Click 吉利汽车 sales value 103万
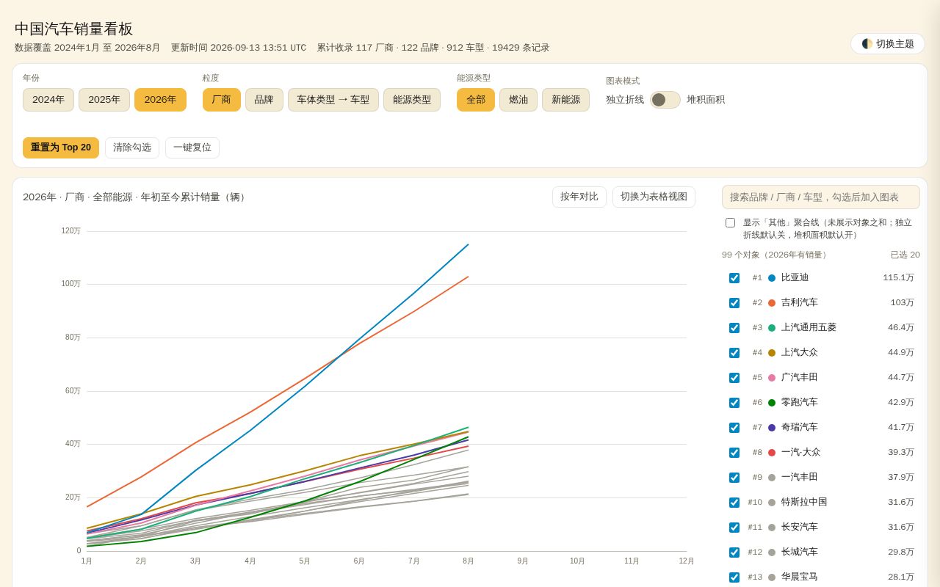The width and height of the screenshot is (940, 587). [x=902, y=302]
